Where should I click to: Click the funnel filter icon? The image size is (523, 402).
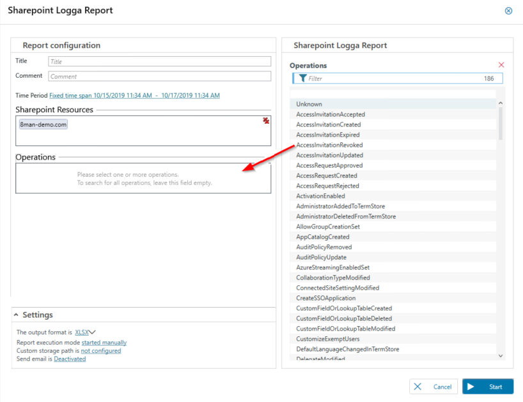click(302, 78)
